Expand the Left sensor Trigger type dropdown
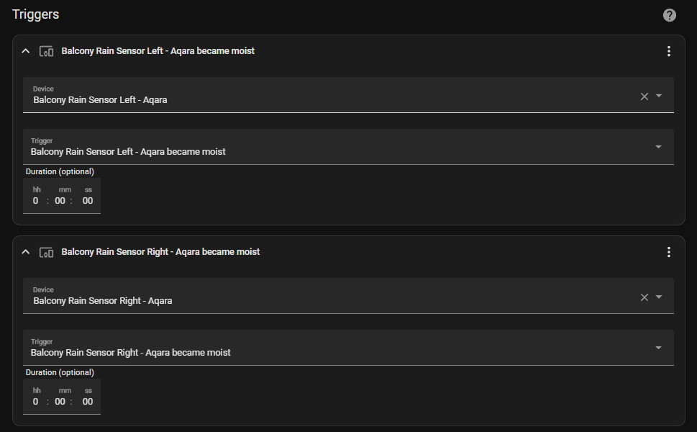The width and height of the screenshot is (697, 432). pos(658,148)
